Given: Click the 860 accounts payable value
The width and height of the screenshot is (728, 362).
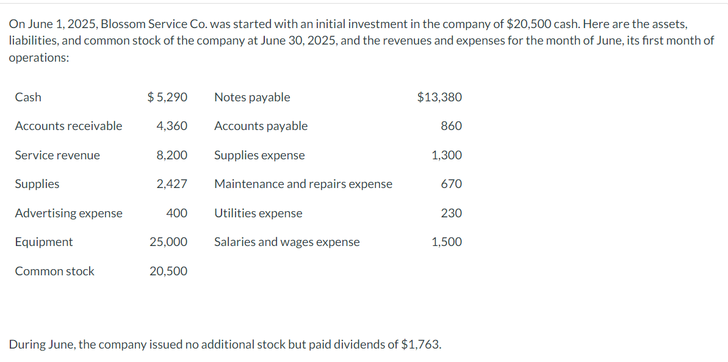Looking at the screenshot, I should (452, 126).
